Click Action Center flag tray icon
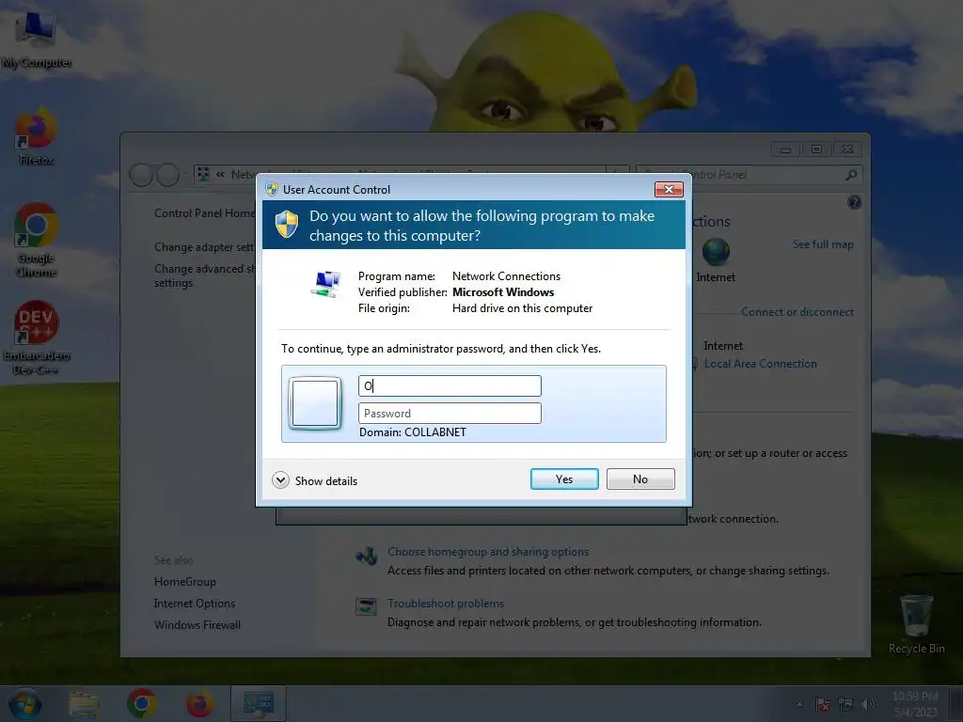Screen dimensions: 963x722 [x=822, y=704]
